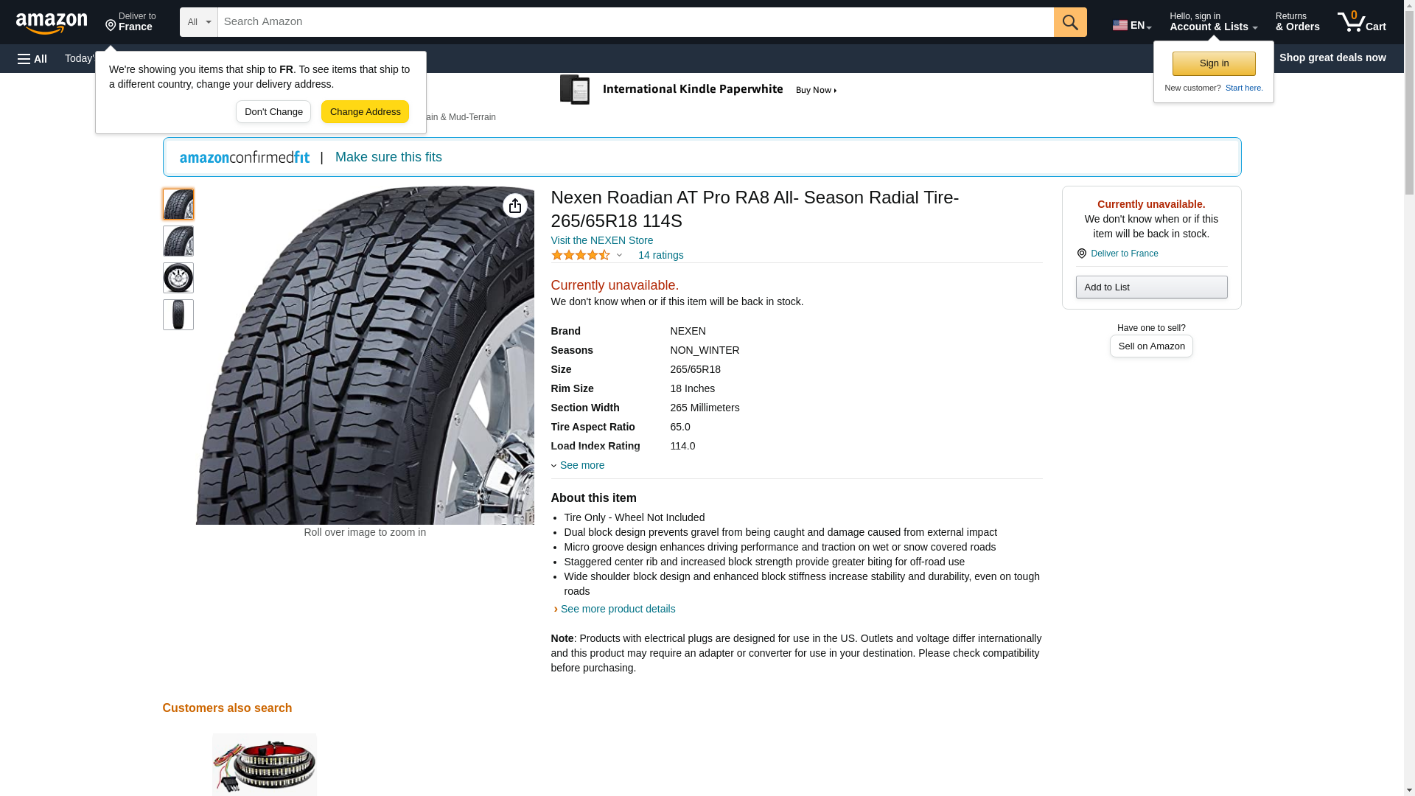Select the narrow tread-view thumbnail
The width and height of the screenshot is (1415, 796).
coord(178,315)
